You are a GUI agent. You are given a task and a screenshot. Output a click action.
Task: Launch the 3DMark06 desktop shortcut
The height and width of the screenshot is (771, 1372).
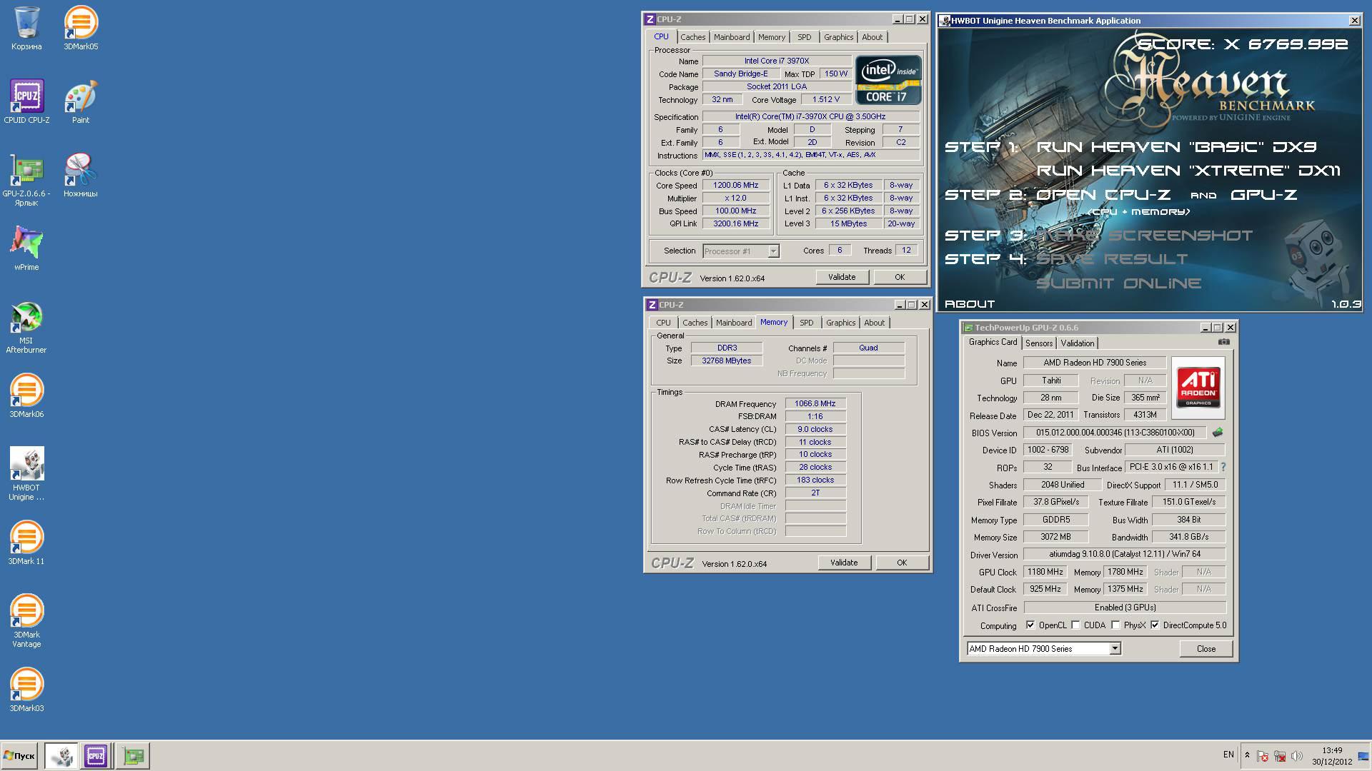[x=26, y=395]
